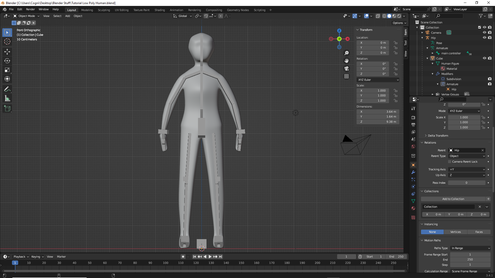Click the Add to Collection button
The image size is (495, 278).
click(x=453, y=199)
